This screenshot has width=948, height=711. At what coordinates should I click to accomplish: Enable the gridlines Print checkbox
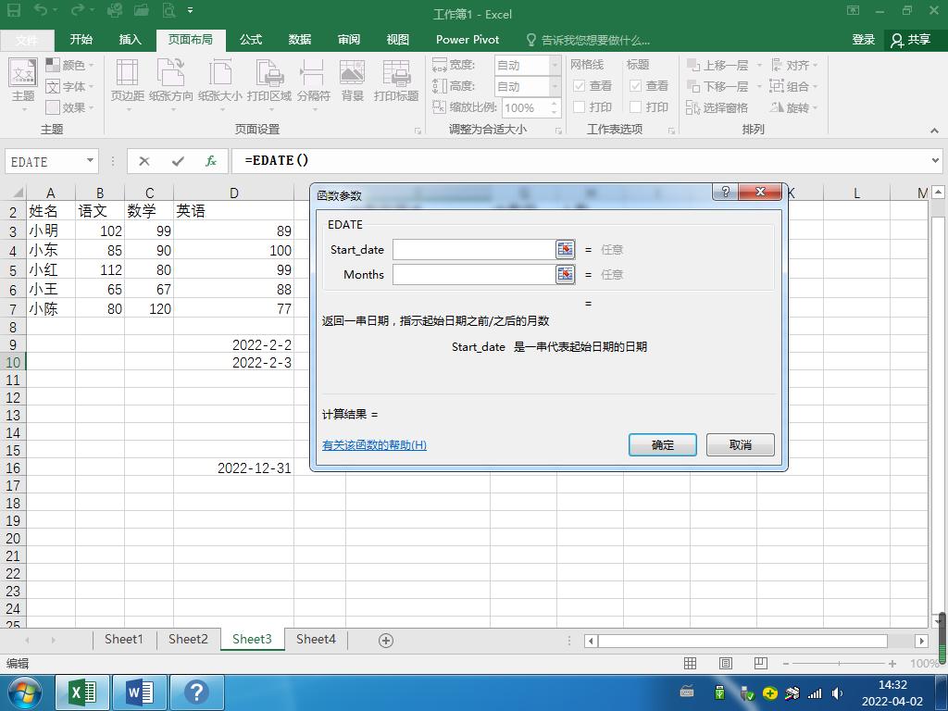click(580, 107)
